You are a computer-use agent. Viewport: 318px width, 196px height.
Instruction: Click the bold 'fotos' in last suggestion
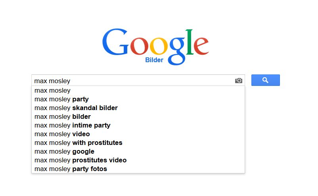(x=99, y=169)
